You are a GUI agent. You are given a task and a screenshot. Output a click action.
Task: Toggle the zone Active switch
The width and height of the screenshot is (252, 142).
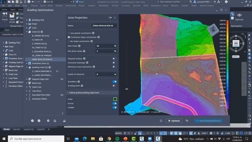(x=115, y=103)
